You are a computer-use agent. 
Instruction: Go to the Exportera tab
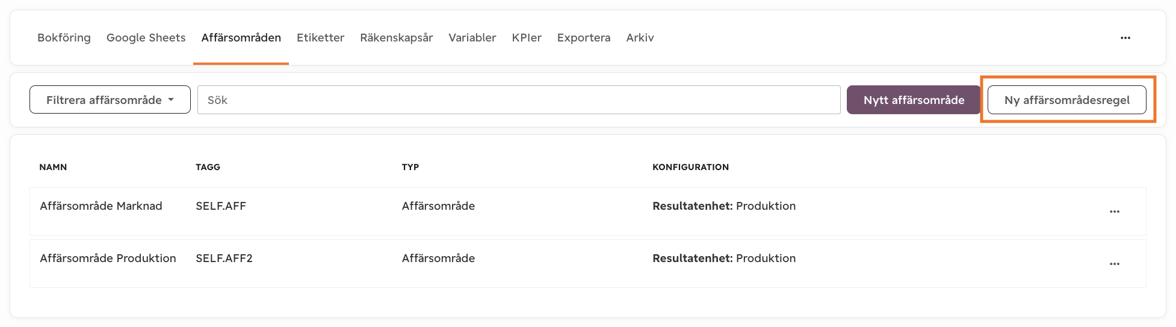pyautogui.click(x=584, y=37)
